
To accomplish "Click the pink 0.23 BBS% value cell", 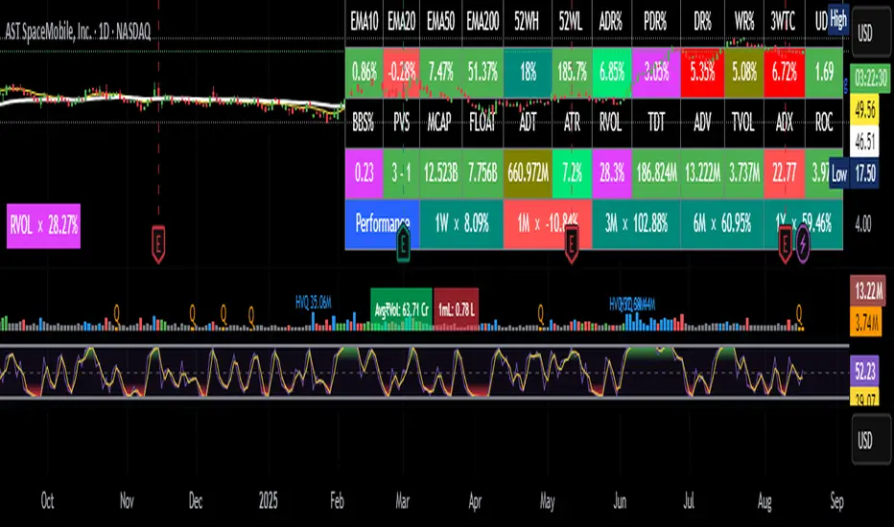I will (365, 173).
